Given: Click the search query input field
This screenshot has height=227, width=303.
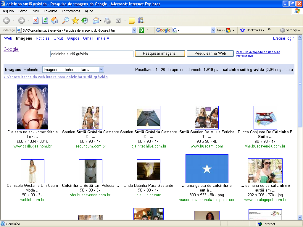Looking at the screenshot, I should 92,54.
